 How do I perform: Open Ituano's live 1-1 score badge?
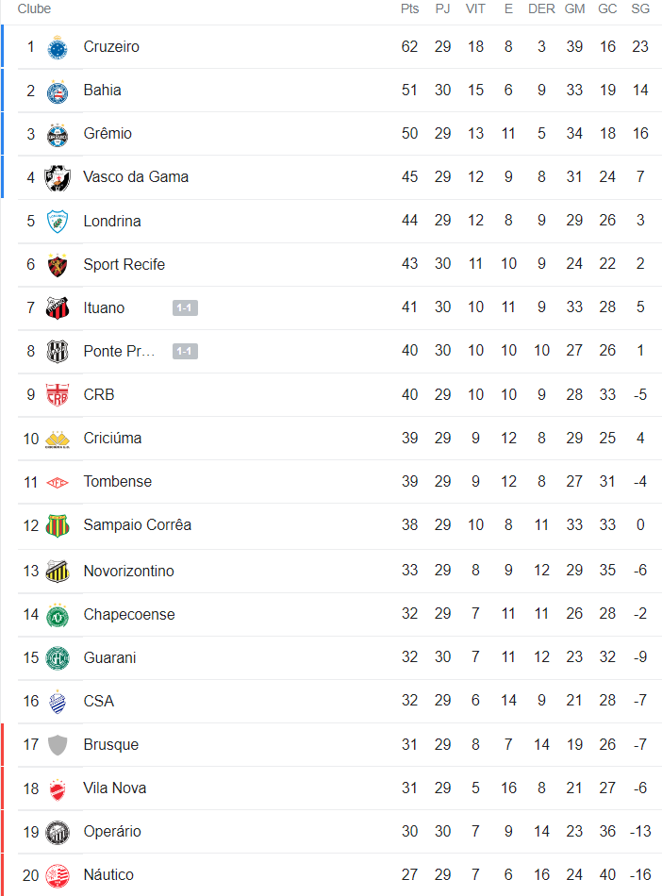point(185,308)
